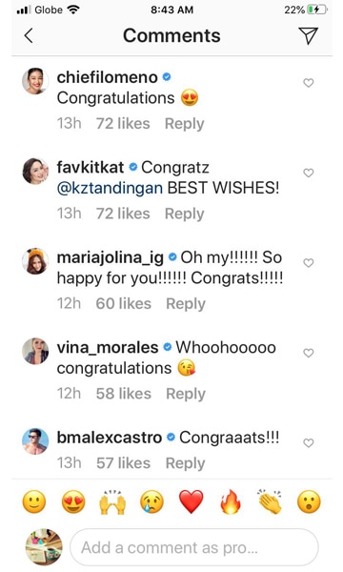
Task: Open vina_morales username profile
Action: (108, 348)
